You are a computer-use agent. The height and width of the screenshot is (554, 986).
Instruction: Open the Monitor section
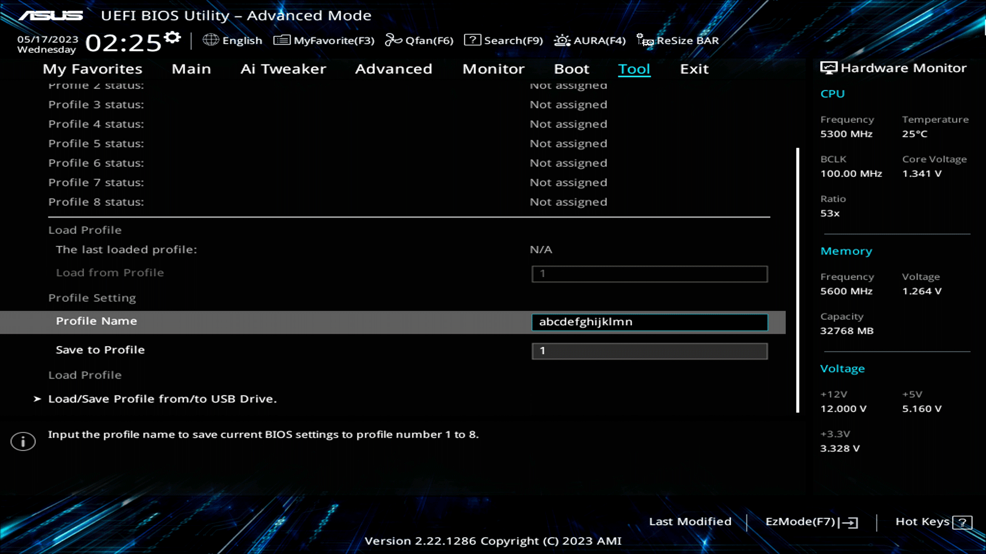[x=493, y=69]
